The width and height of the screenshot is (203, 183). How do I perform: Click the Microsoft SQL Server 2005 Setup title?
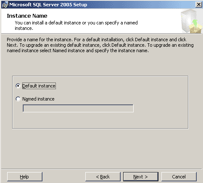pos(48,5)
